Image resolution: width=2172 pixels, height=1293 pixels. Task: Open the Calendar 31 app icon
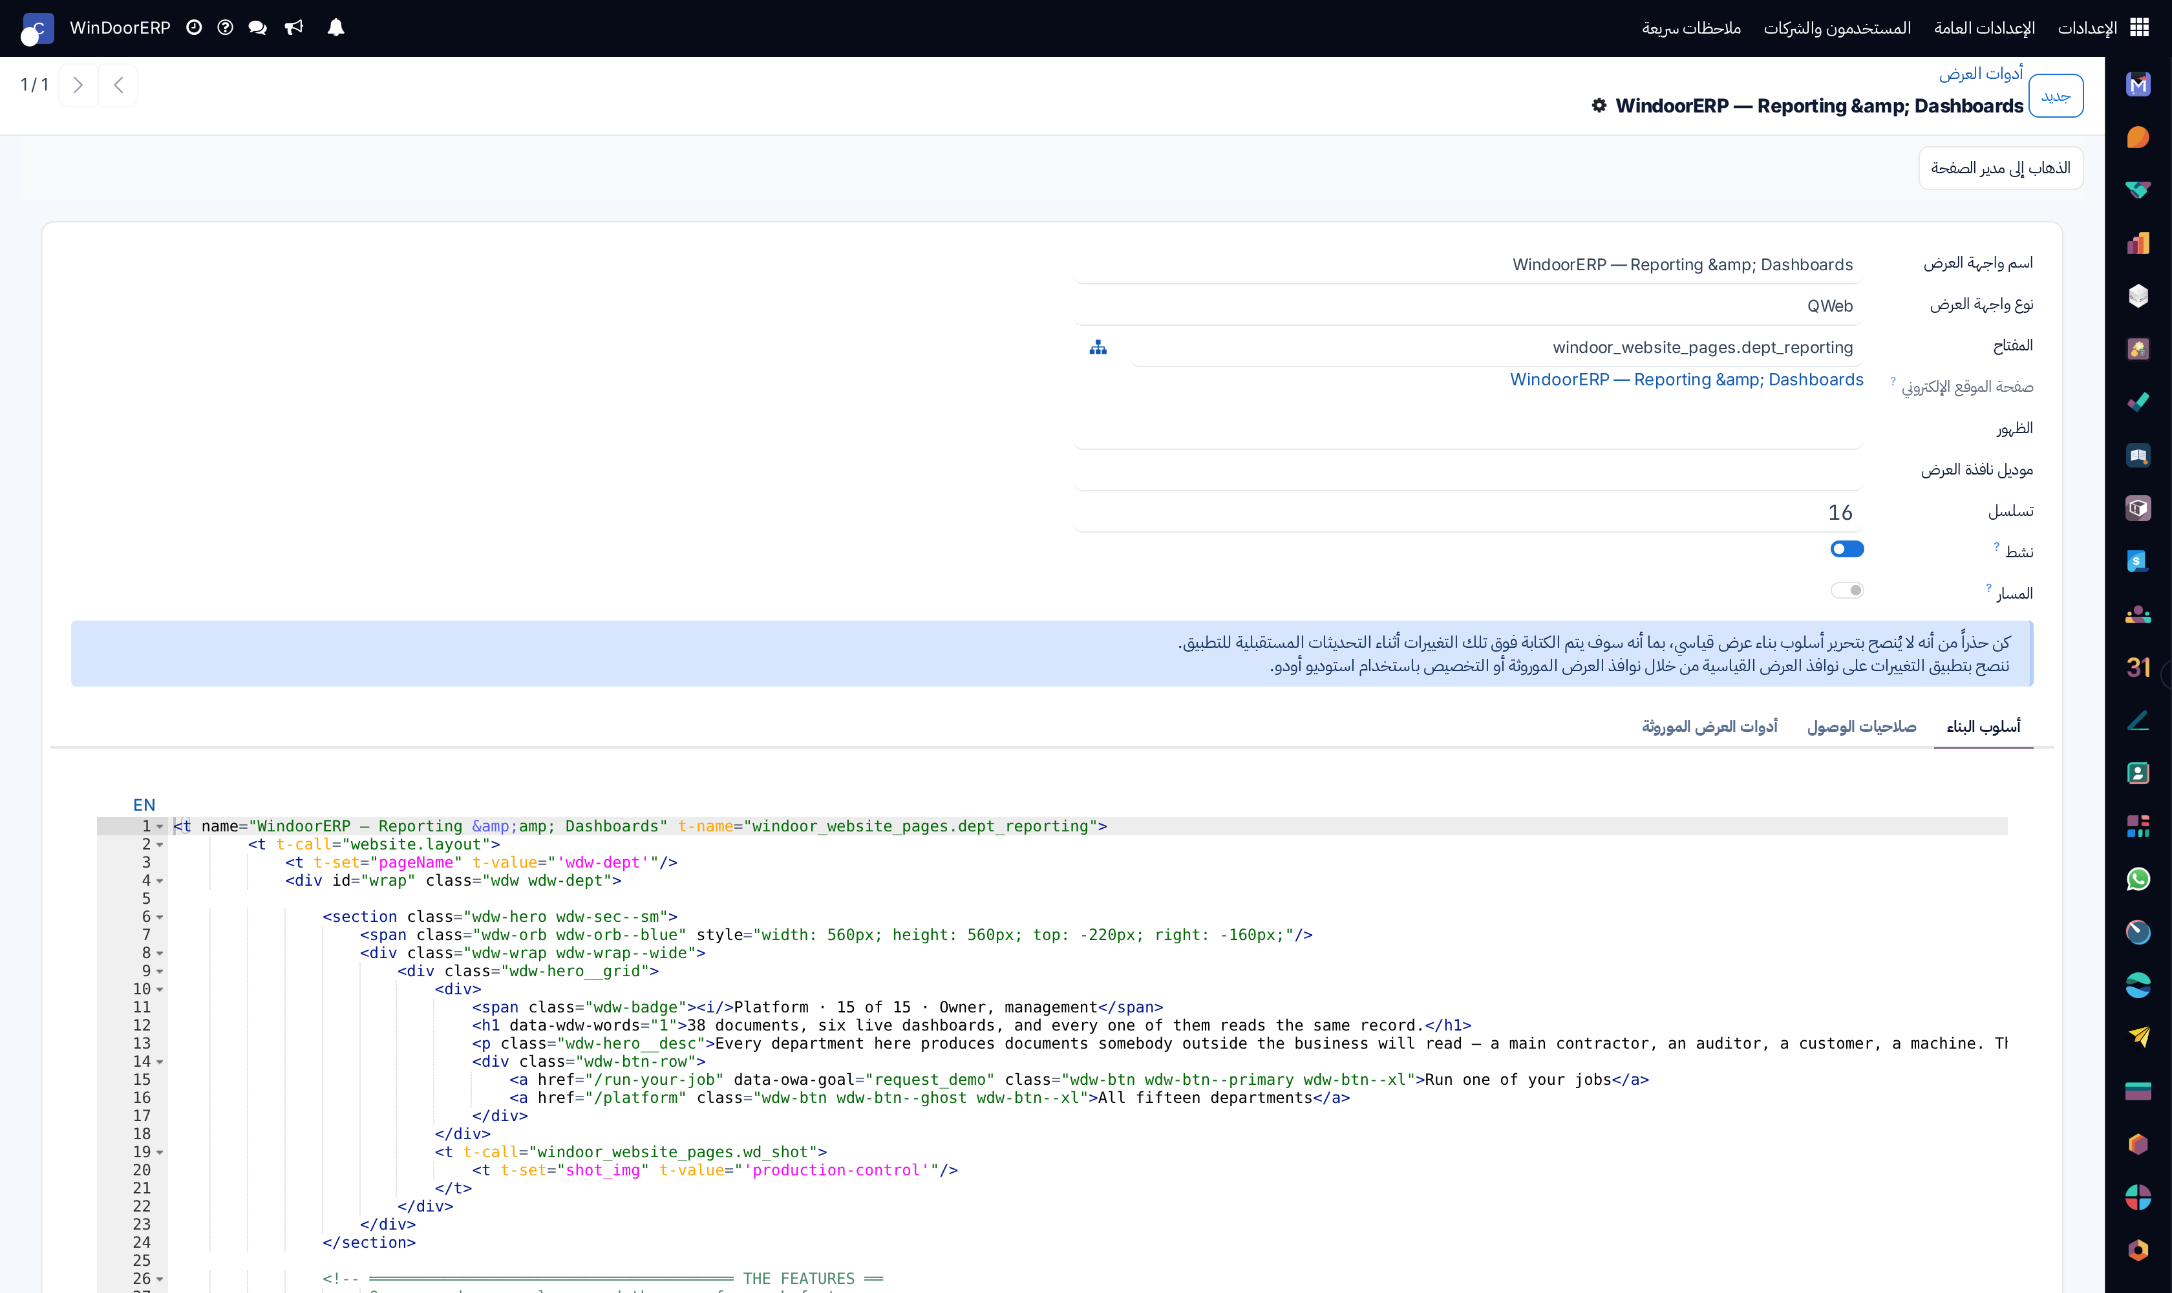pyautogui.click(x=2138, y=667)
